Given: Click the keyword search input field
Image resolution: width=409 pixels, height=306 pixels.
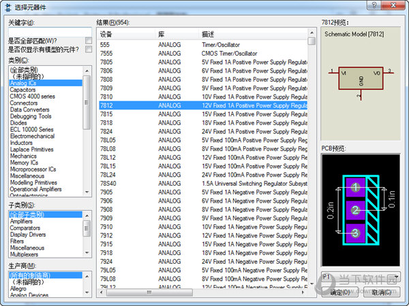Looking at the screenshot, I should click(x=50, y=32).
